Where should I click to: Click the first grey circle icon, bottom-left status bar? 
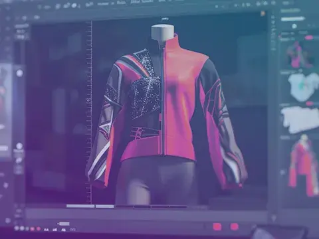[x=17, y=228]
